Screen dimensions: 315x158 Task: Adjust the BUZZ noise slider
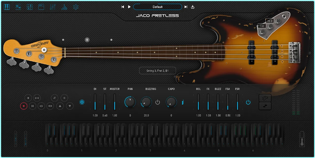point(218,102)
